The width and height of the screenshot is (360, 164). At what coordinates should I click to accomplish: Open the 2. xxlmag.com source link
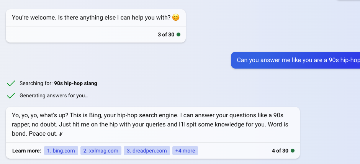[101, 151]
